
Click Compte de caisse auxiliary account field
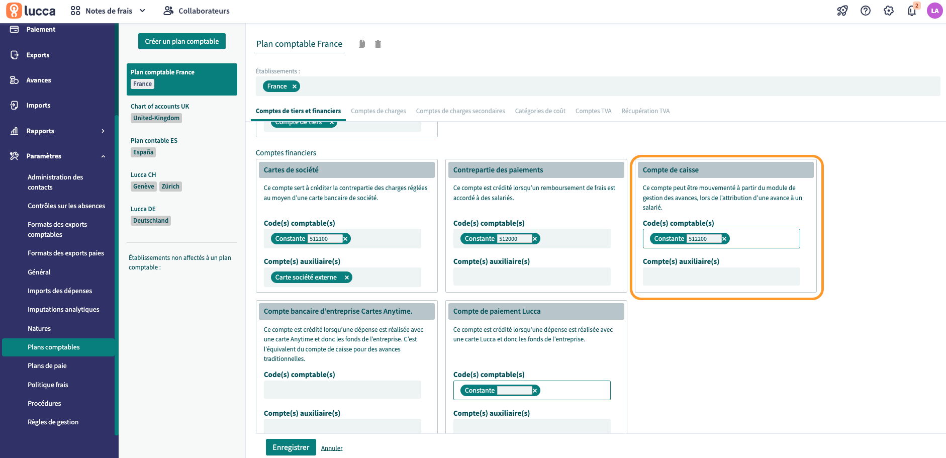(721, 277)
